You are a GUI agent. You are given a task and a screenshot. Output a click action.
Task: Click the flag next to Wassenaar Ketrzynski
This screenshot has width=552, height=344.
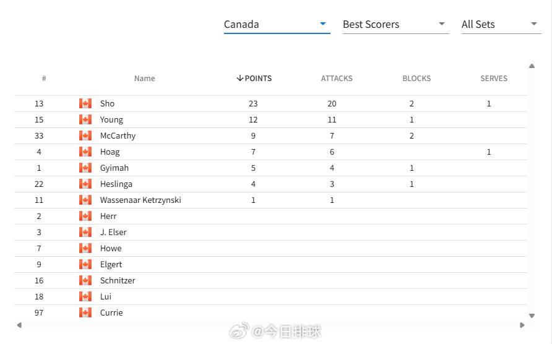point(85,200)
